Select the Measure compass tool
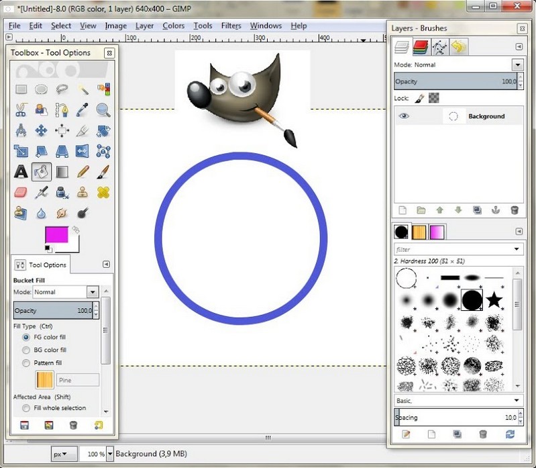The height and width of the screenshot is (468, 536). point(21,131)
